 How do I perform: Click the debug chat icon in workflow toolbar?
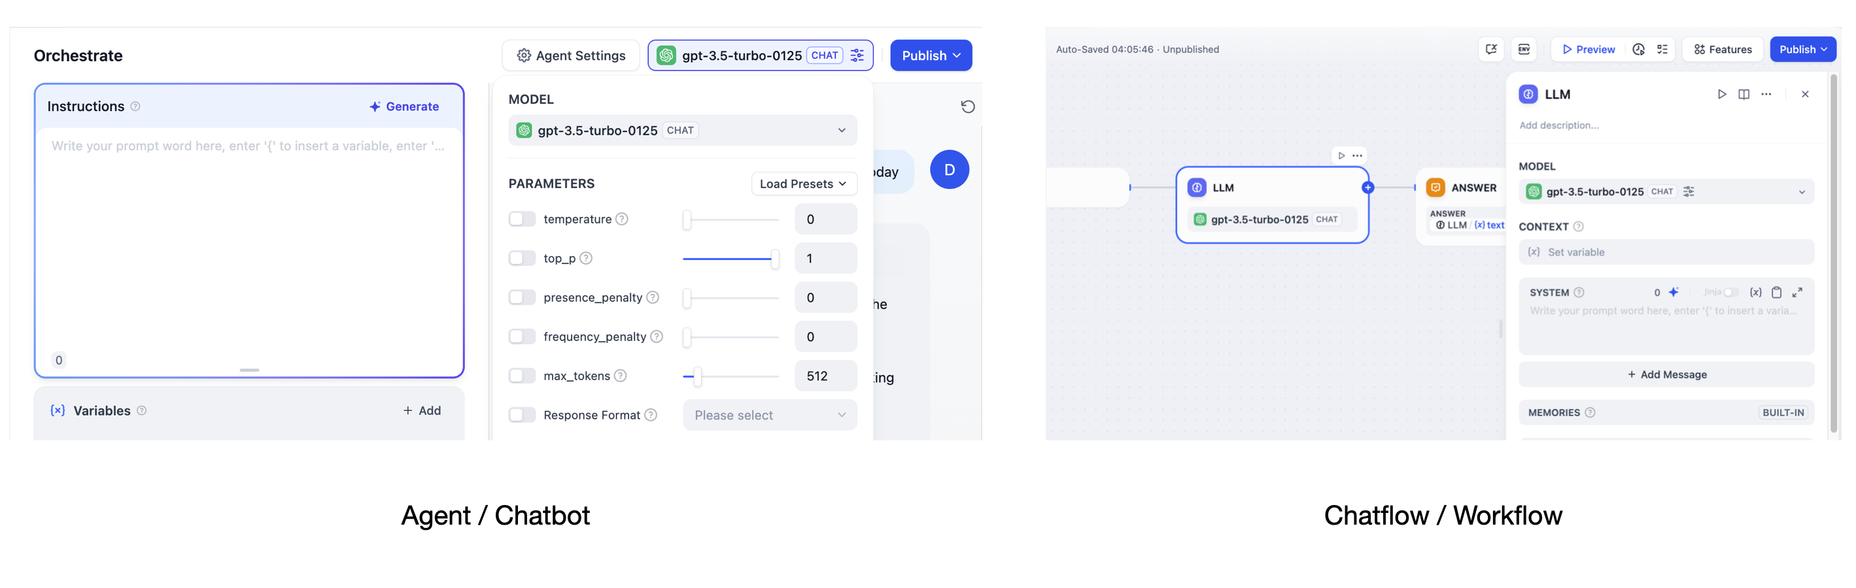coord(1490,49)
